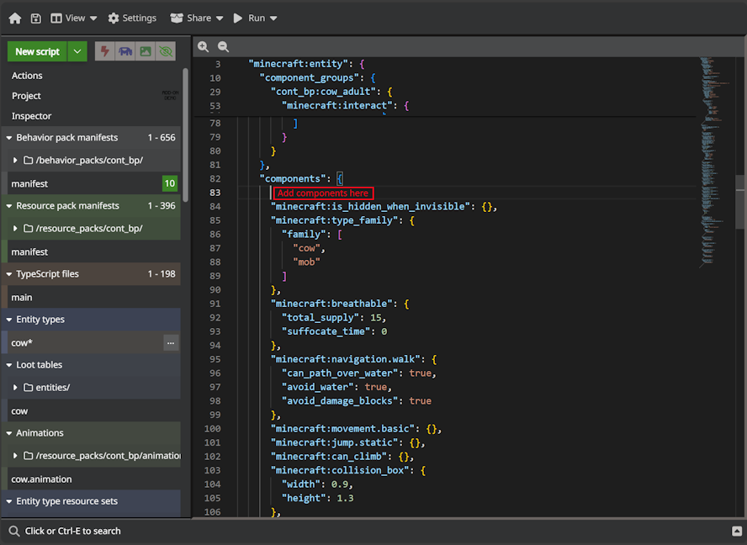The height and width of the screenshot is (545, 747).
Task: Click the bottom-right panel toggle icon
Action: coord(737,532)
